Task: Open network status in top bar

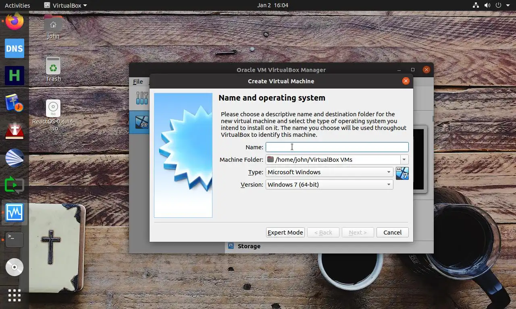Action: pos(476,5)
